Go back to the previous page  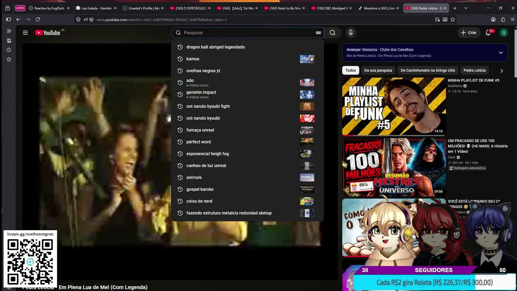(18, 19)
